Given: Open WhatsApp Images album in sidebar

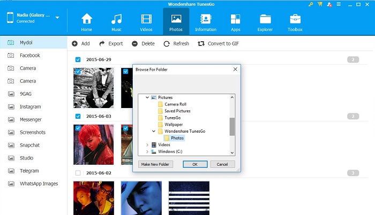Looking at the screenshot, I should pos(39,184).
